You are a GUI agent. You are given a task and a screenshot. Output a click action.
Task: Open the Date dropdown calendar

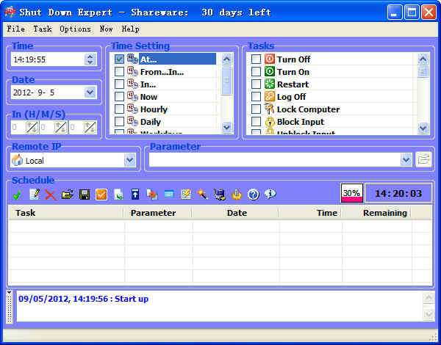(x=90, y=92)
